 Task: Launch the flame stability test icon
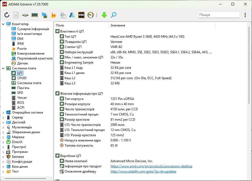pos(53,15)
